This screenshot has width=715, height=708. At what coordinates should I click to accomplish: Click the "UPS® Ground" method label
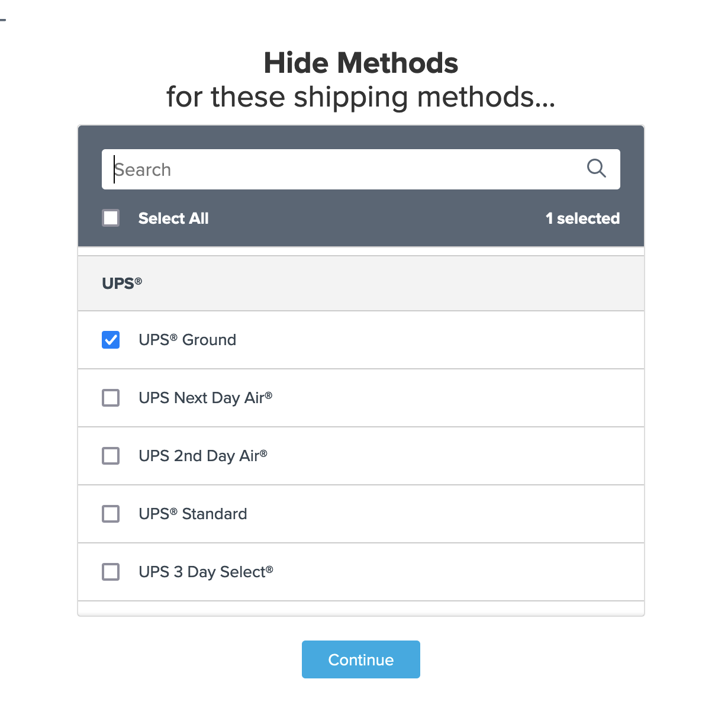pyautogui.click(x=187, y=340)
